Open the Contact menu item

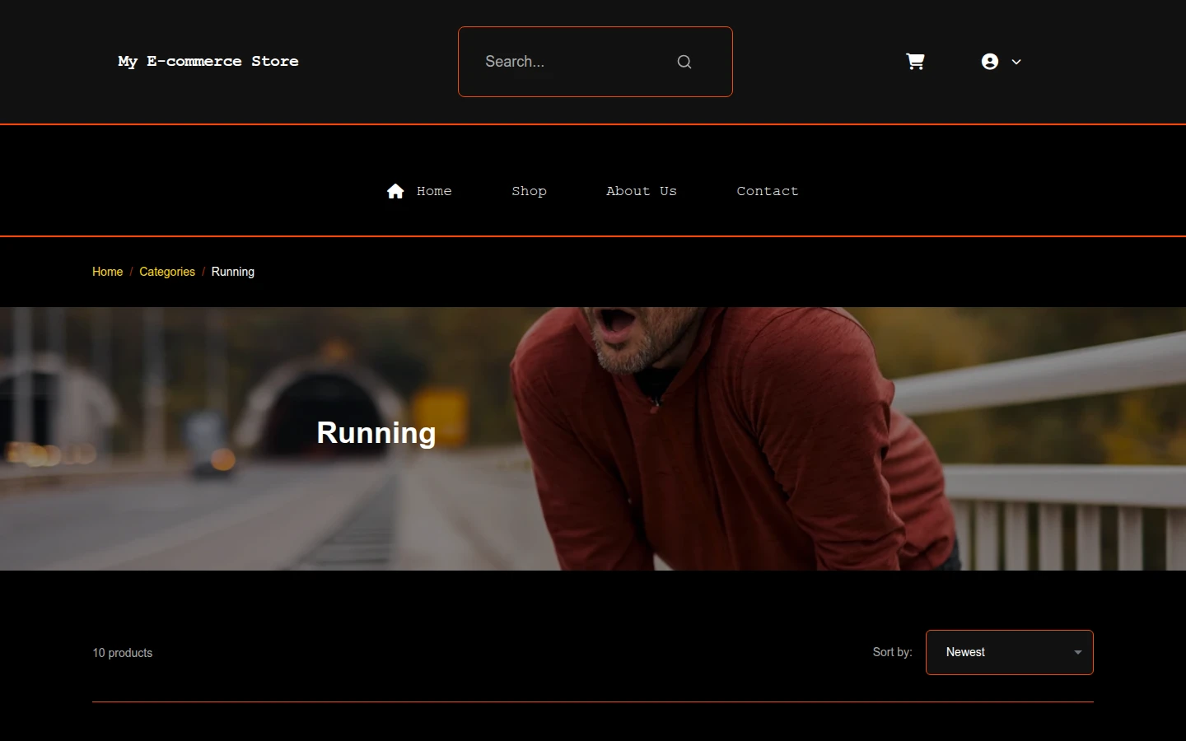tap(768, 191)
